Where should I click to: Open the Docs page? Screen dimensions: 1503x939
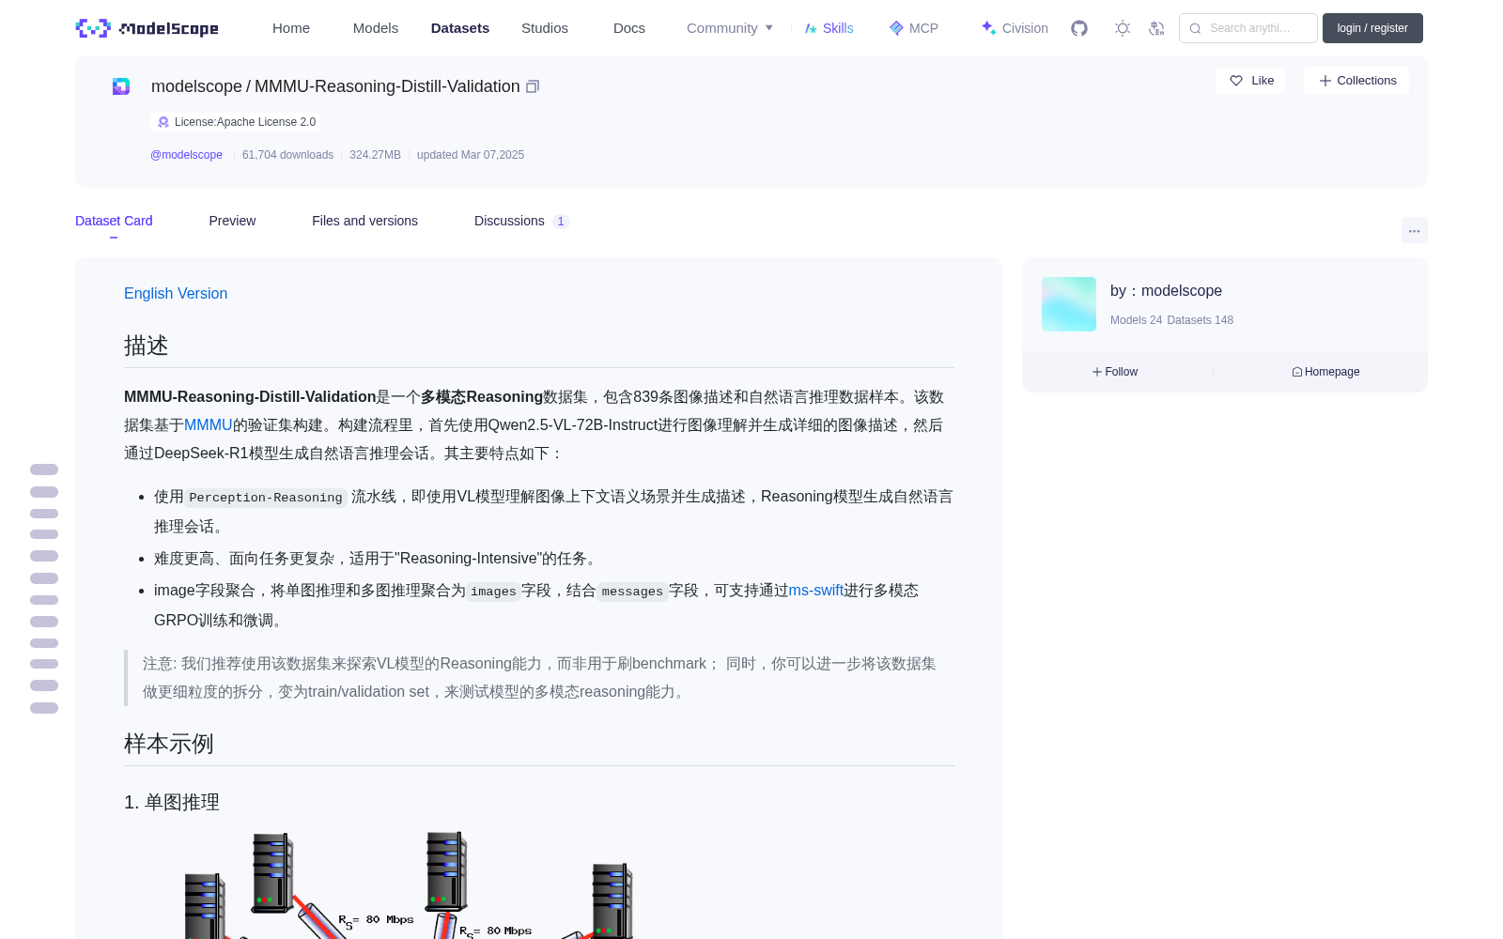click(629, 28)
